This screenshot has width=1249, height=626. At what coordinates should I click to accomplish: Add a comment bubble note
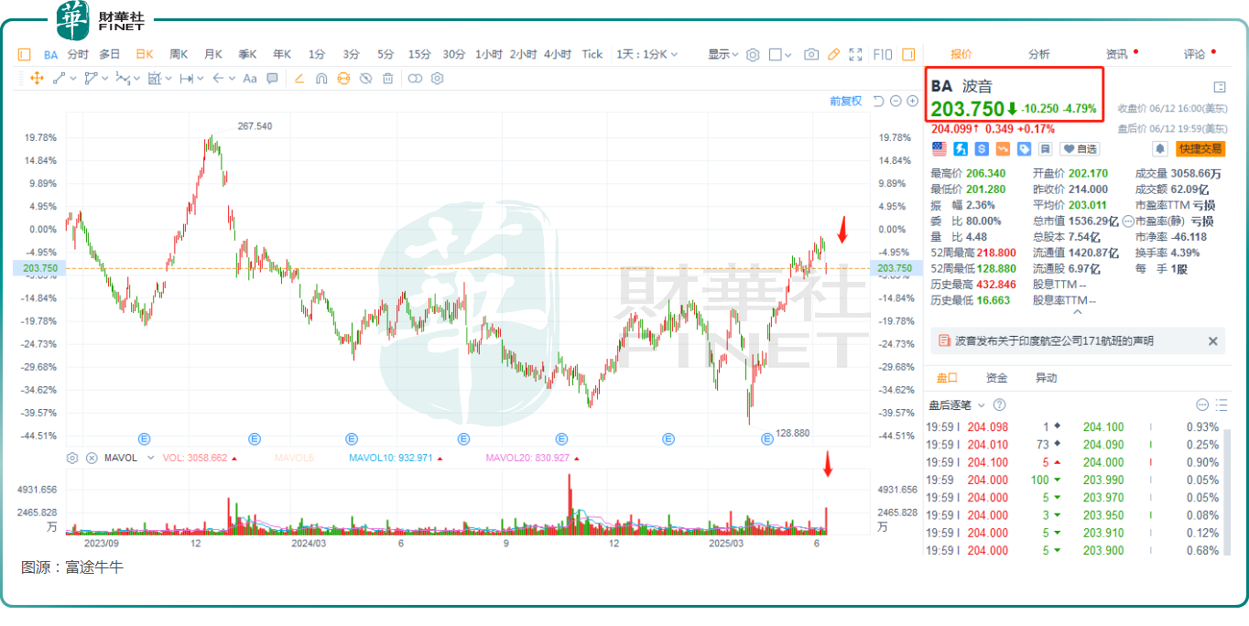point(272,79)
